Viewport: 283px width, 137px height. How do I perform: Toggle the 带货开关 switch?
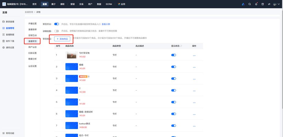57,24
